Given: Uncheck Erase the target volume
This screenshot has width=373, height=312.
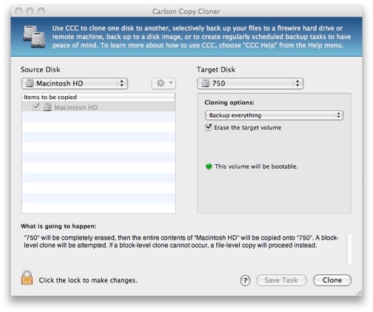Looking at the screenshot, I should [209, 127].
